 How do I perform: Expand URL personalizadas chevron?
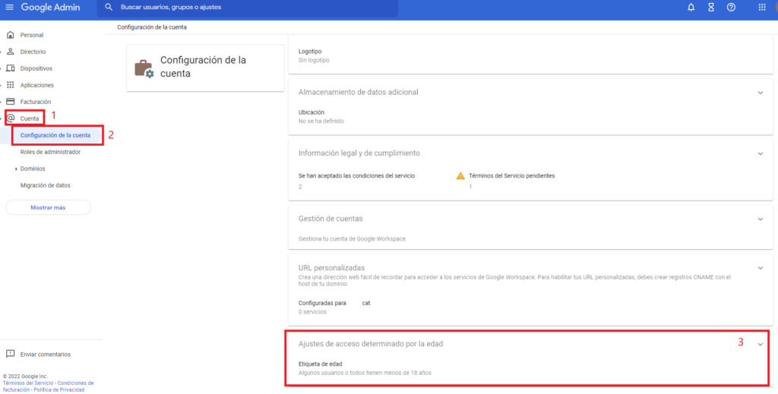[760, 268]
